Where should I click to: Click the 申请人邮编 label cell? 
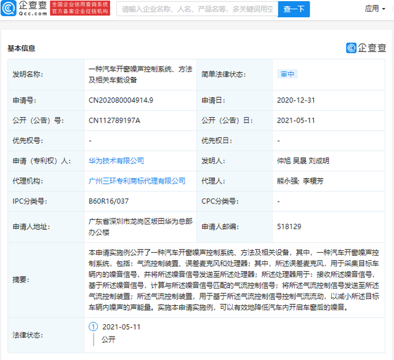[235, 227]
